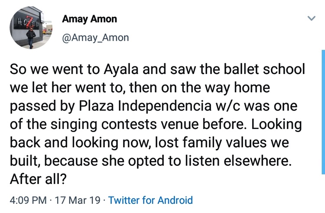The image size is (325, 213).
Task: Click the blue scrollbar on the right edge
Action: (323, 112)
